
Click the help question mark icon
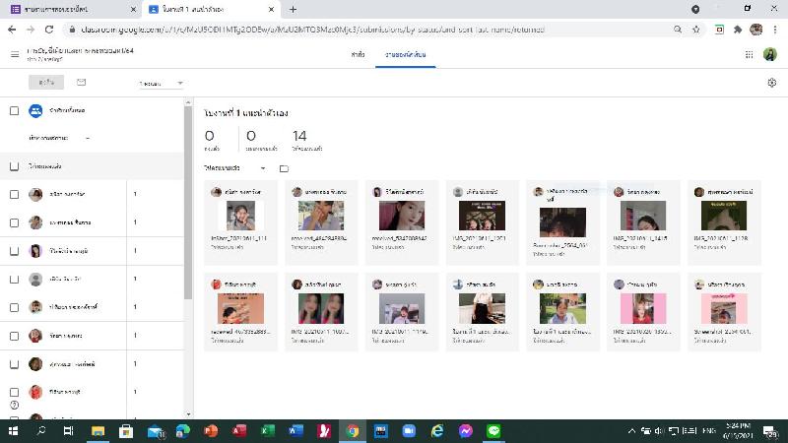point(14,405)
